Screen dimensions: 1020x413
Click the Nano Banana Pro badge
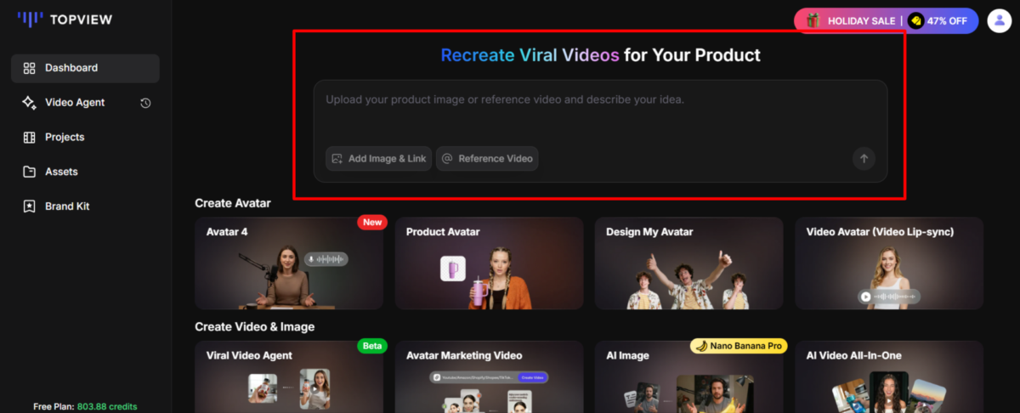(x=739, y=346)
